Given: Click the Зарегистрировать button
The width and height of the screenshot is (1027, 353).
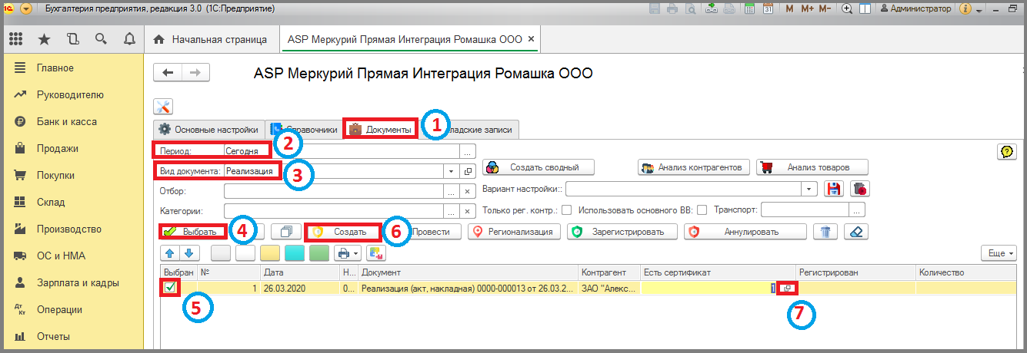Looking at the screenshot, I should pos(622,232).
